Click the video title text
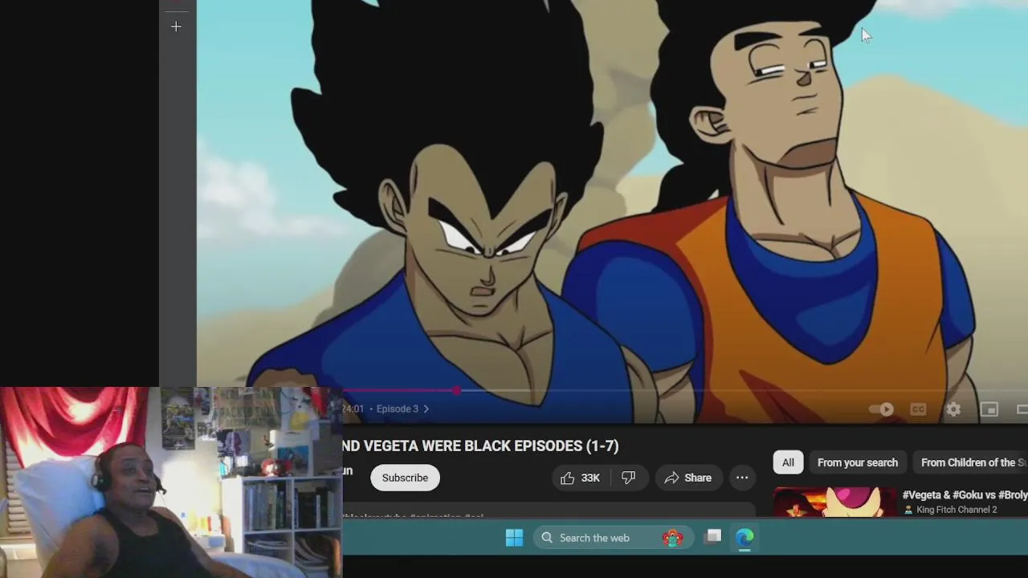This screenshot has height=578, width=1028. click(480, 446)
